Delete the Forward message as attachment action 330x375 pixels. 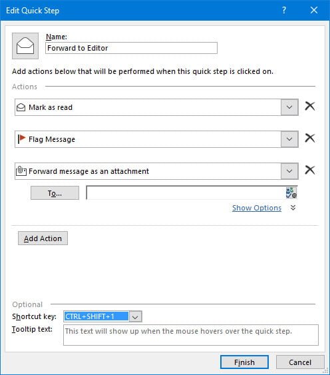tap(310, 170)
